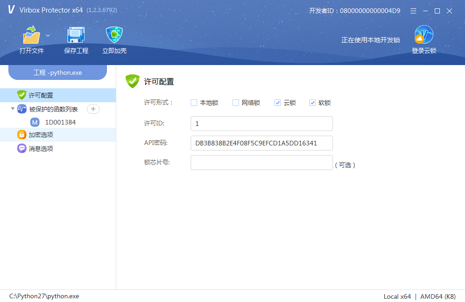Close the Virbox Protector window
The image size is (465, 302).
(449, 11)
